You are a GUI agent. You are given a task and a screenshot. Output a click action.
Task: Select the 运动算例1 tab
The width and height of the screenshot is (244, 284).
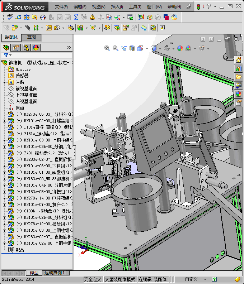pyautogui.click(x=55, y=273)
